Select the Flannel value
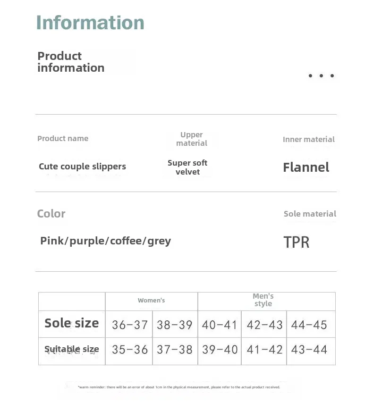Image resolution: width=373 pixels, height=419 pixels. pyautogui.click(x=306, y=168)
